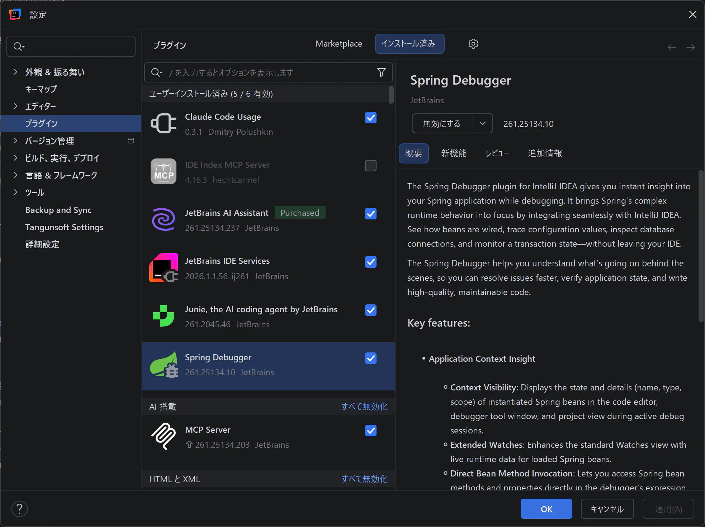Disable the JetBrains IDE Services checkbox
Viewport: 705px width, 527px height.
point(370,262)
